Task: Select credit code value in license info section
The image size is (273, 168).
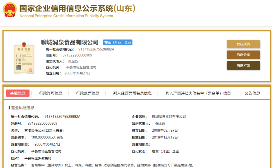Action: point(62,117)
